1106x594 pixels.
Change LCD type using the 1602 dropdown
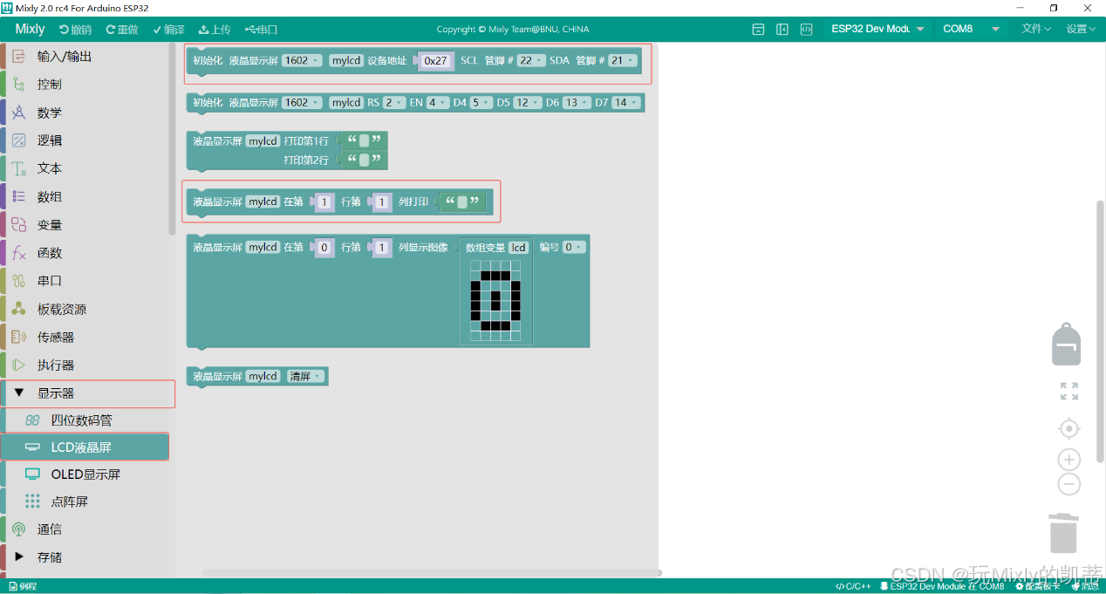(301, 60)
